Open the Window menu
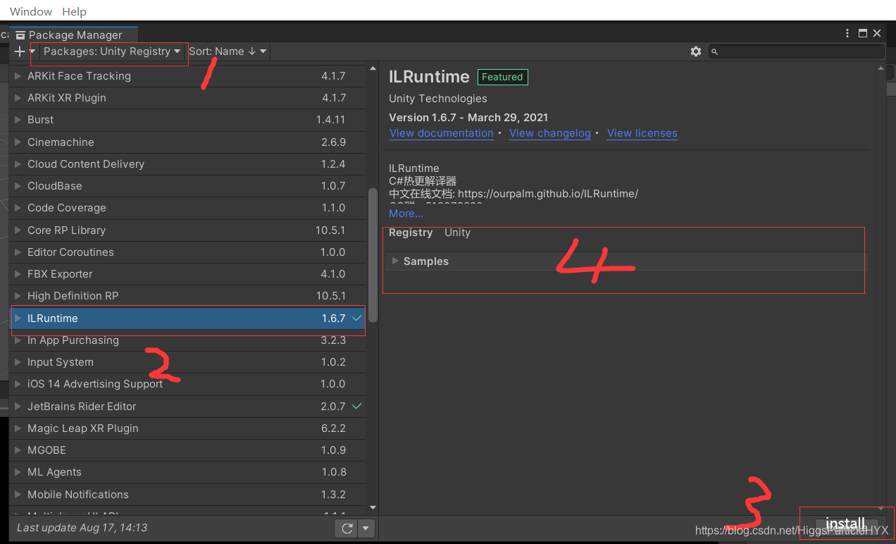This screenshot has height=544, width=896. [x=31, y=11]
